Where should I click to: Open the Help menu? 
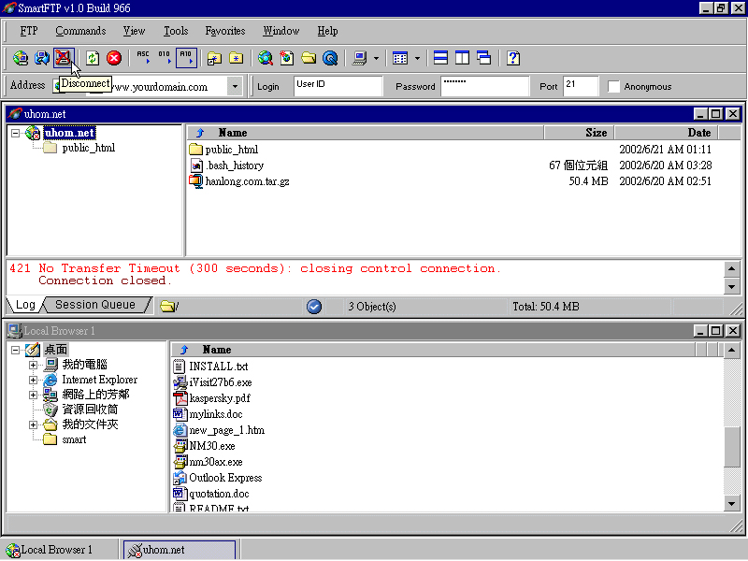(328, 31)
